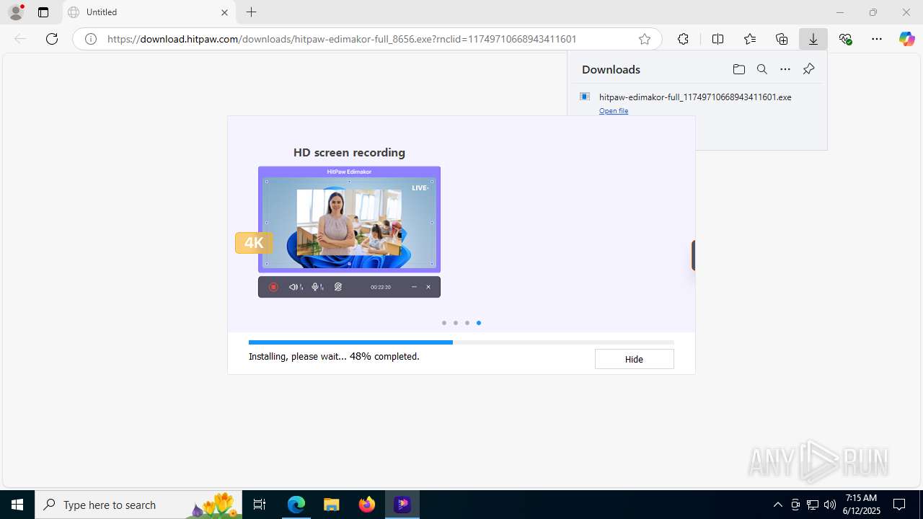
Task: Click the 4K badge on preview
Action: click(x=254, y=243)
